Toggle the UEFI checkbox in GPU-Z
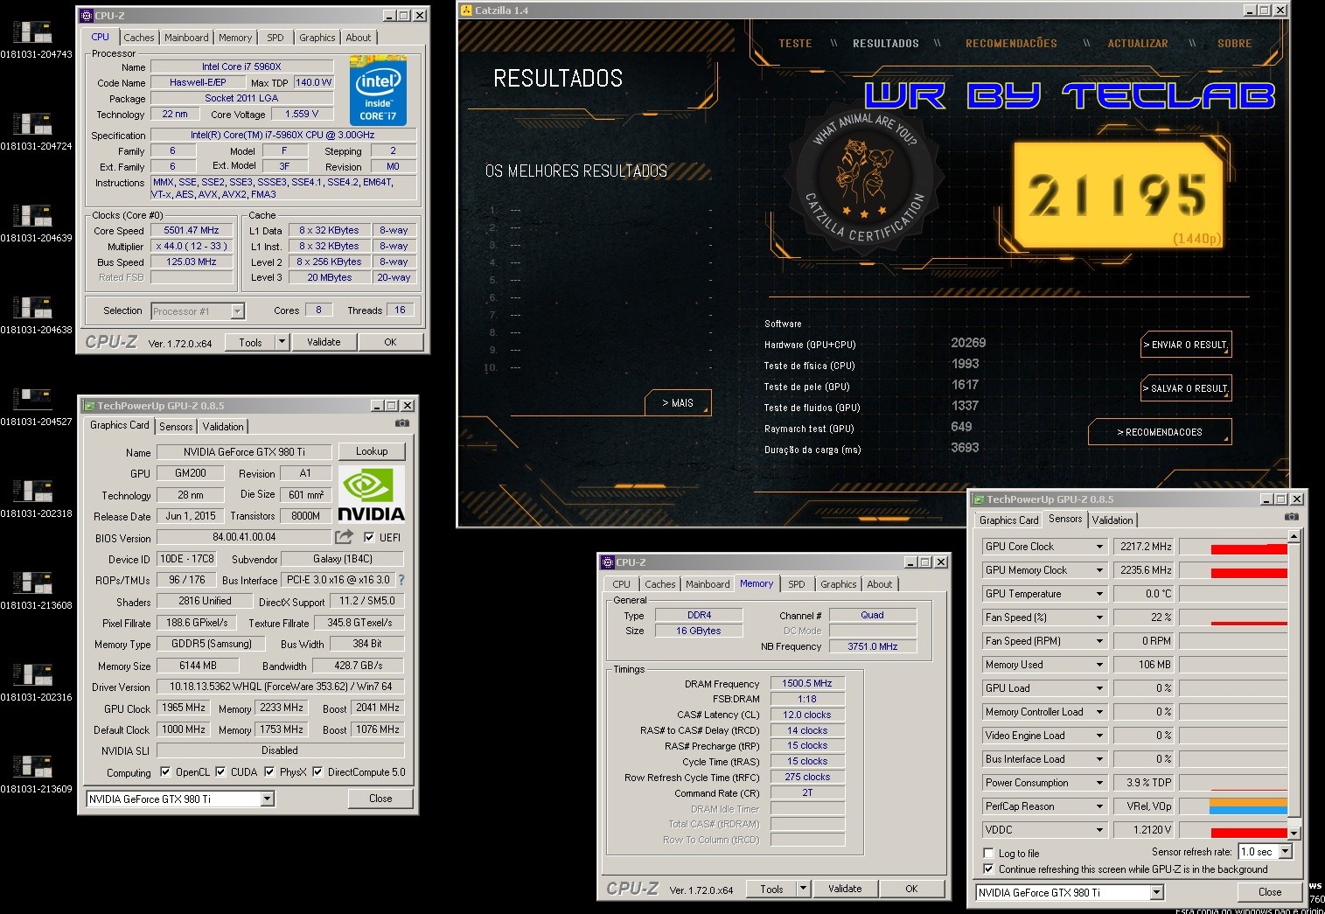The height and width of the screenshot is (914, 1325). [369, 537]
